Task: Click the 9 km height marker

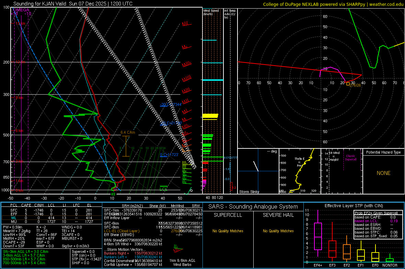Action: click(19, 98)
